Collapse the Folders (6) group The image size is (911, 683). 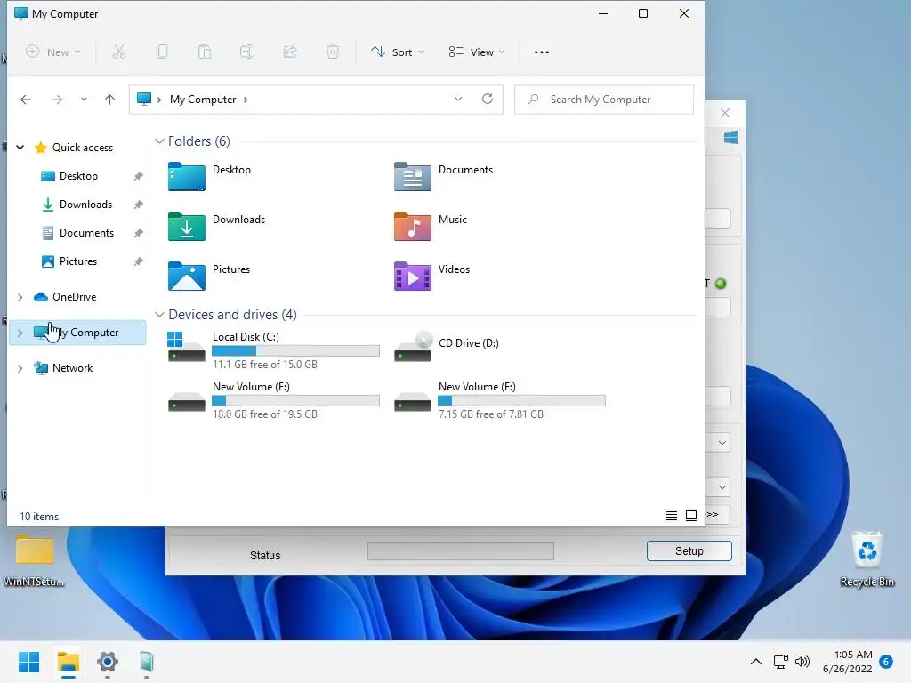click(159, 141)
